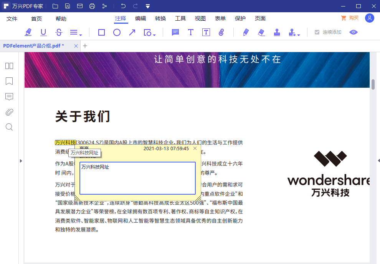
Task: Switch to the 编辑 ribbon tab
Action: (140, 18)
